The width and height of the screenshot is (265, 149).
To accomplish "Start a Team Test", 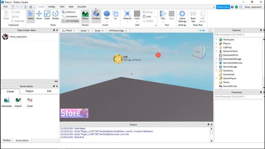I will 193,17.
